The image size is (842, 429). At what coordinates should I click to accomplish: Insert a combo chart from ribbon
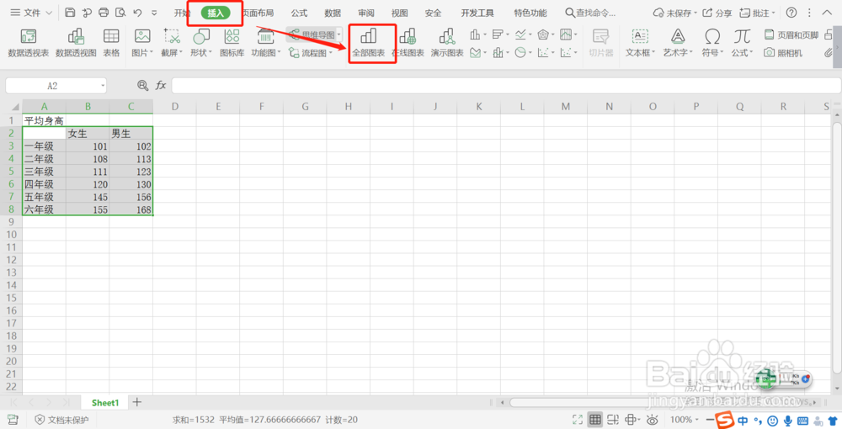(500, 52)
